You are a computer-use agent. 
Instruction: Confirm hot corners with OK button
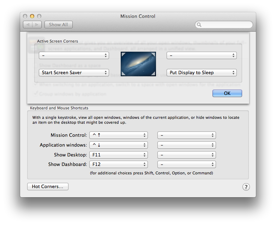pyautogui.click(x=227, y=93)
